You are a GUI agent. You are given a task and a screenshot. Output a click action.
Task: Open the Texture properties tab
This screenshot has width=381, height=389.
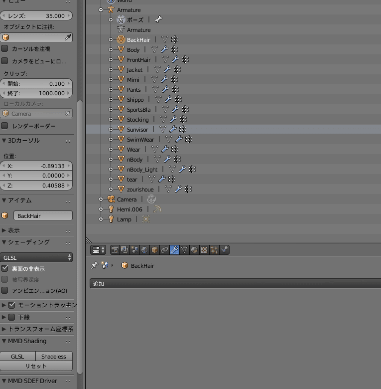[204, 250]
